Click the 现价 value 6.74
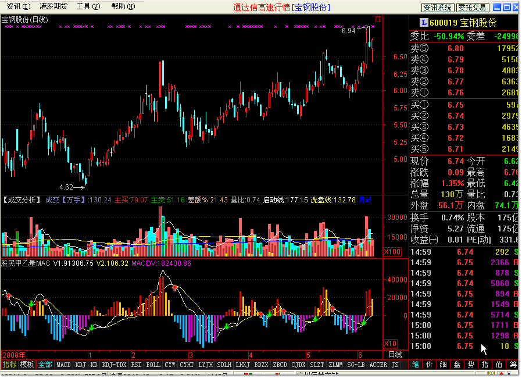 (455, 161)
